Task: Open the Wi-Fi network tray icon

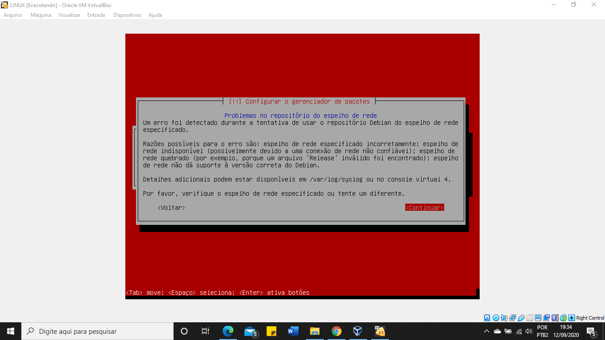Action: click(519, 331)
